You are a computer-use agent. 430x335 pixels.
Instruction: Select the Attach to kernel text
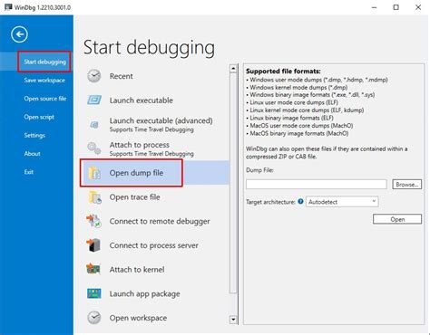coord(137,270)
